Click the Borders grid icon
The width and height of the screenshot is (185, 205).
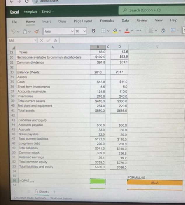[x=103, y=31]
